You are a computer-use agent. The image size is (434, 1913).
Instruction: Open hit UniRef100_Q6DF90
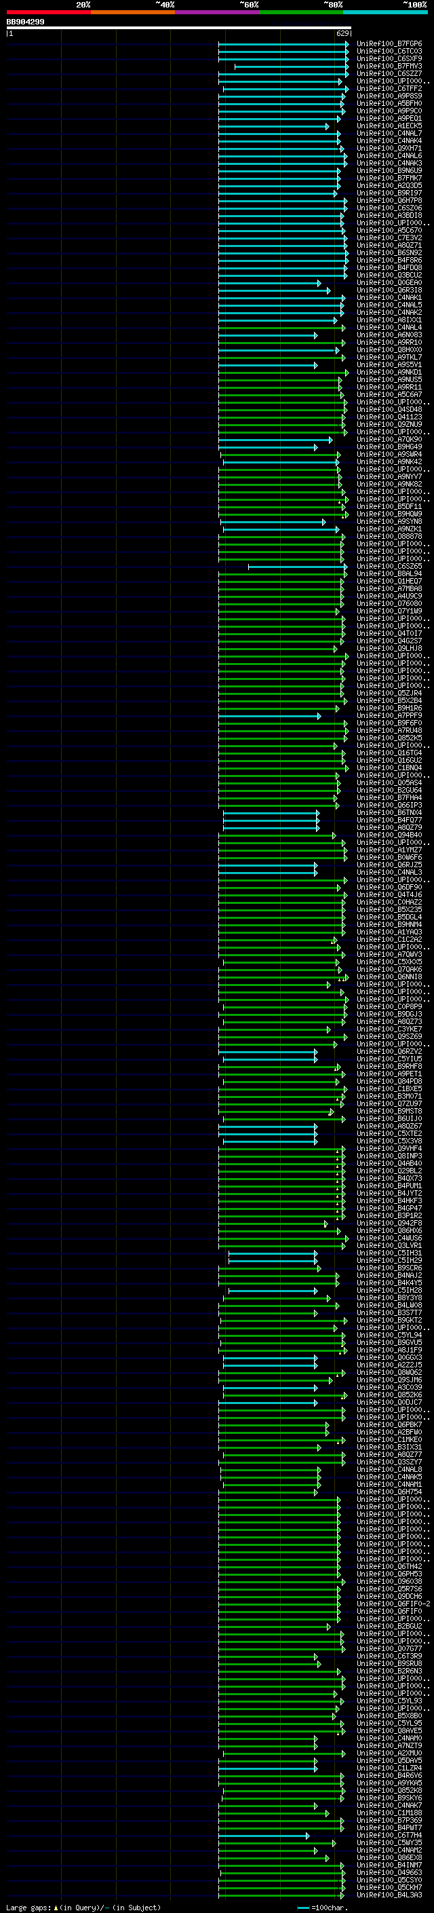[389, 888]
